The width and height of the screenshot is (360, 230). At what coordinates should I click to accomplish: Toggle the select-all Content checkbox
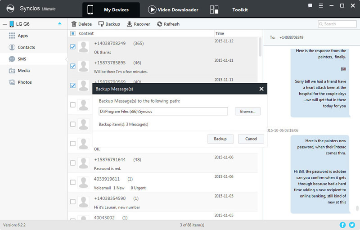coord(73,33)
